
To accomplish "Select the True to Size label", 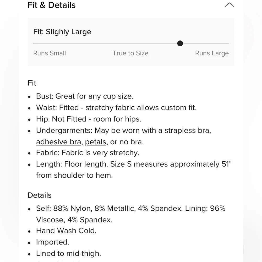I will 130,53.
